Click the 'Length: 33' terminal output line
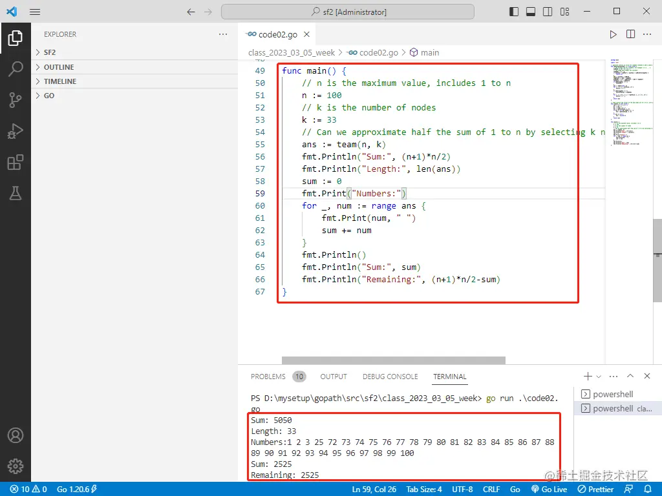The height and width of the screenshot is (496, 662). tap(273, 431)
